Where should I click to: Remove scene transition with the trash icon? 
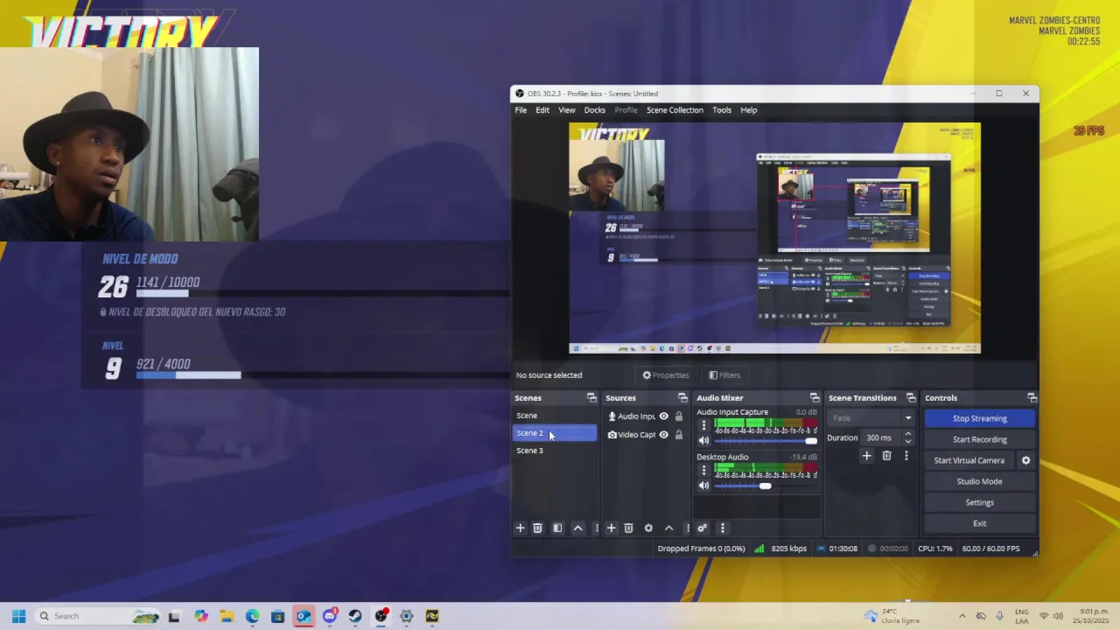pos(886,456)
